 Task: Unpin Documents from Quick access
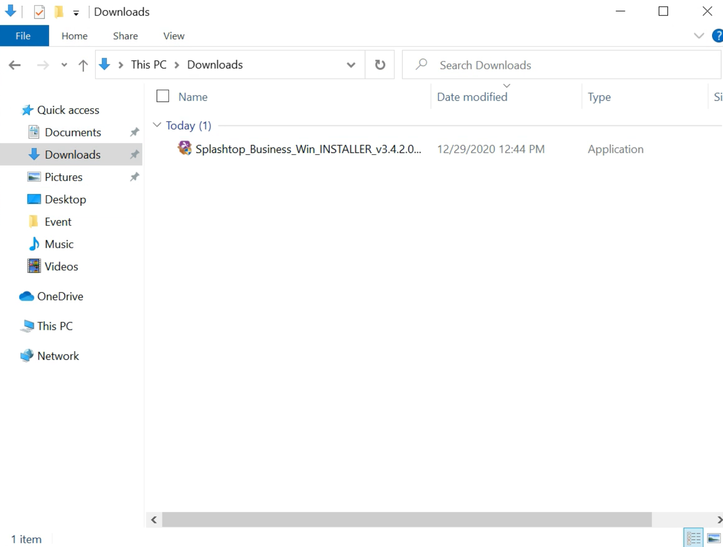coord(134,132)
